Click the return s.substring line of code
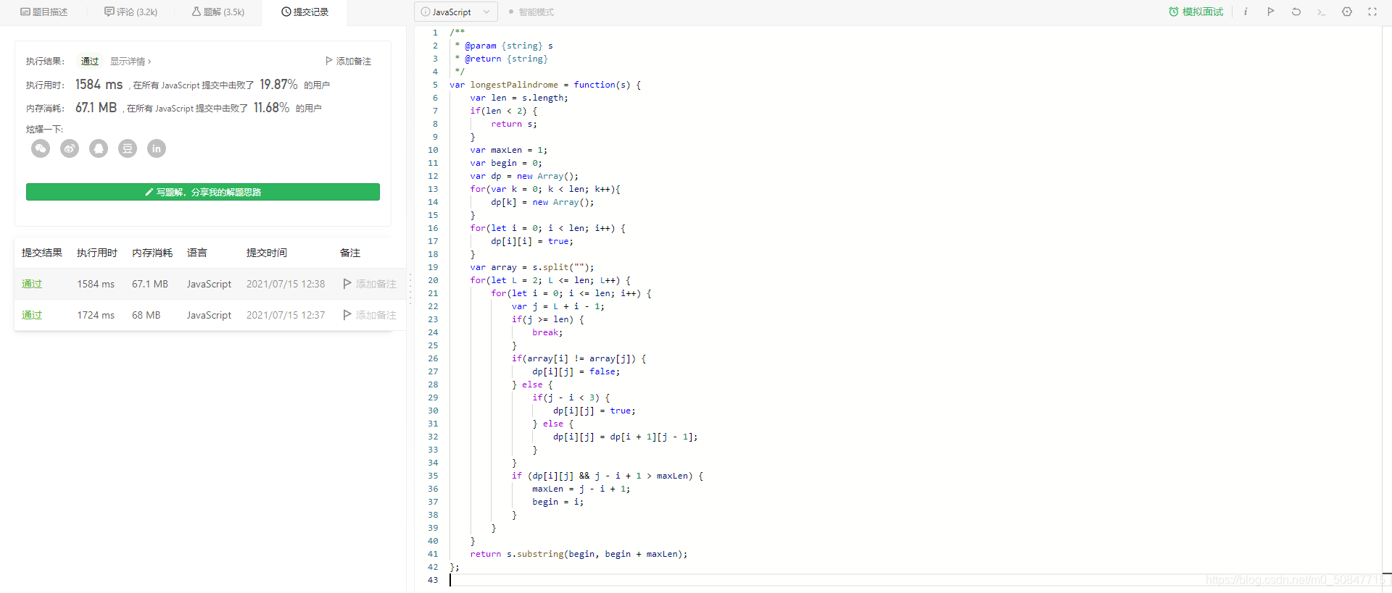Screen dimensions: 1392x593 coord(579,554)
